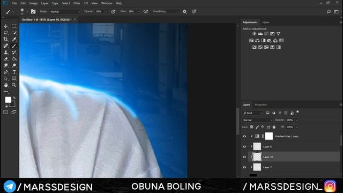Select the Healing Brush tool
This screenshot has width=343, height=193.
click(6, 46)
